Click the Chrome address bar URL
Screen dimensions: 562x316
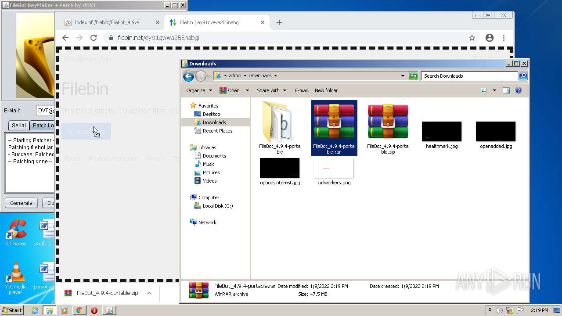[159, 38]
